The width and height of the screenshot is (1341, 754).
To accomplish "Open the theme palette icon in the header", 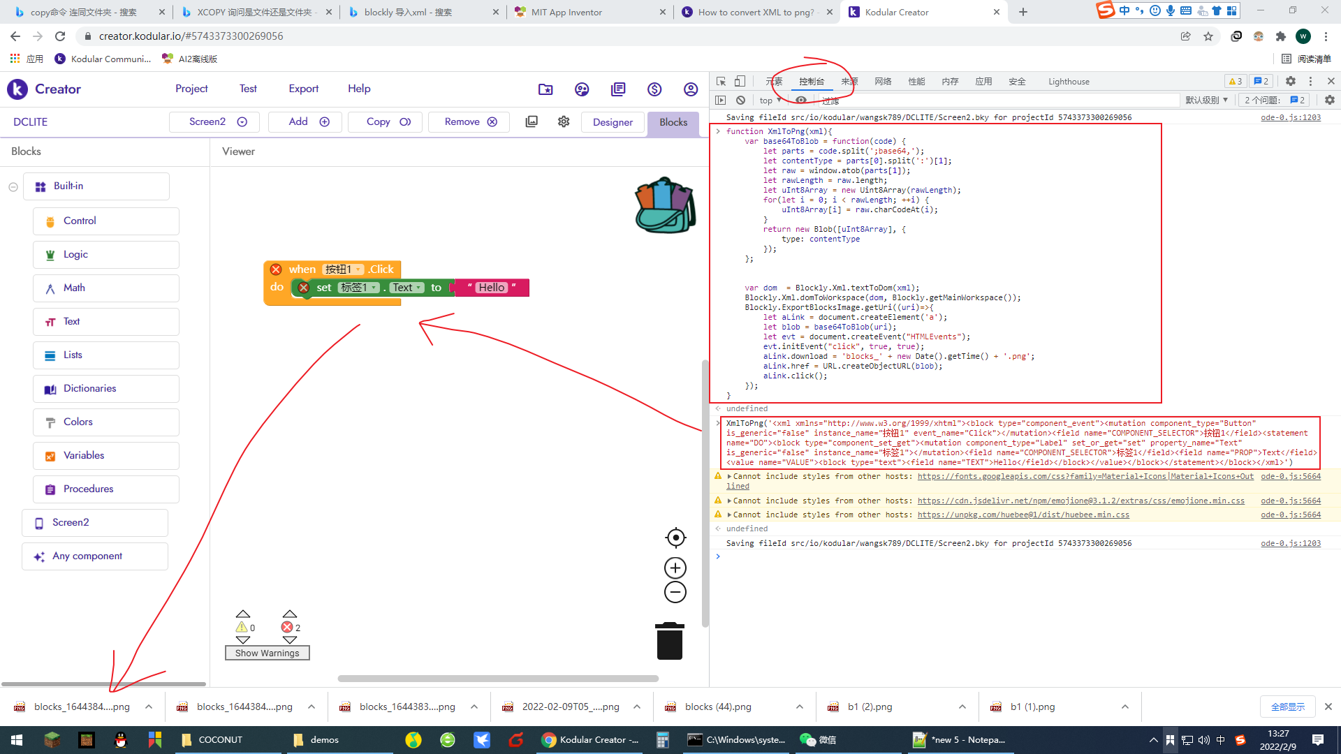I will pos(582,89).
